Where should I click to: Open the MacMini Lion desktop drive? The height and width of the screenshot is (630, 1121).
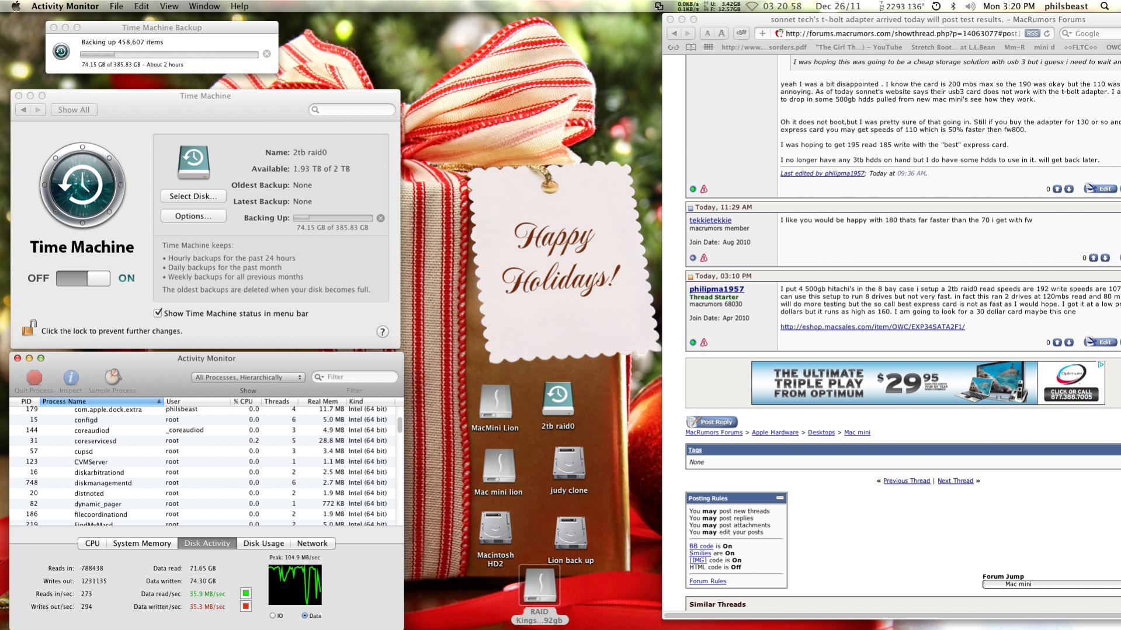pos(495,402)
